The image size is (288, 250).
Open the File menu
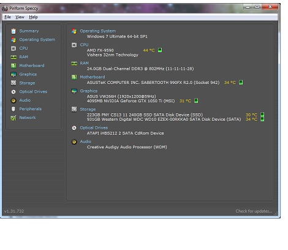point(8,17)
